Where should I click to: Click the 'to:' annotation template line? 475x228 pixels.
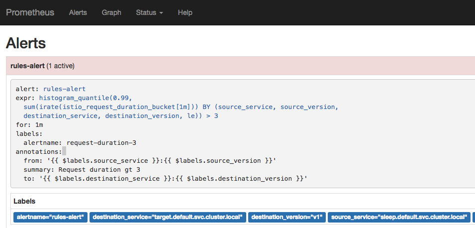(166, 179)
